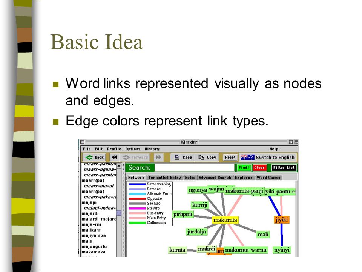Open the Edit menu
The image size is (362, 272).
click(x=98, y=149)
